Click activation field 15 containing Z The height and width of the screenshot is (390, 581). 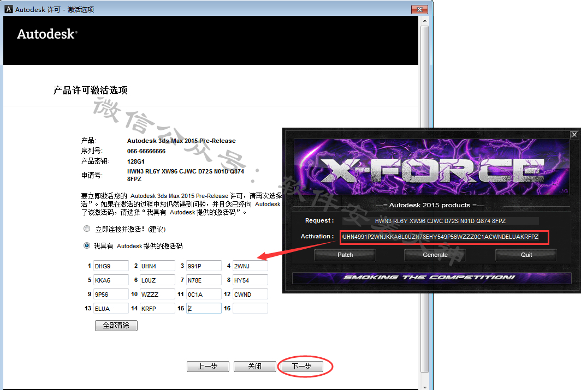[204, 308]
